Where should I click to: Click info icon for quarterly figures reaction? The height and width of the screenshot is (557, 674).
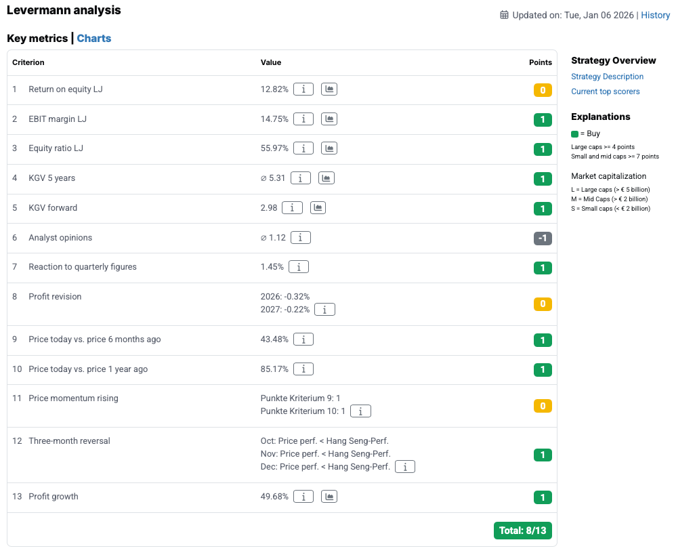click(299, 267)
